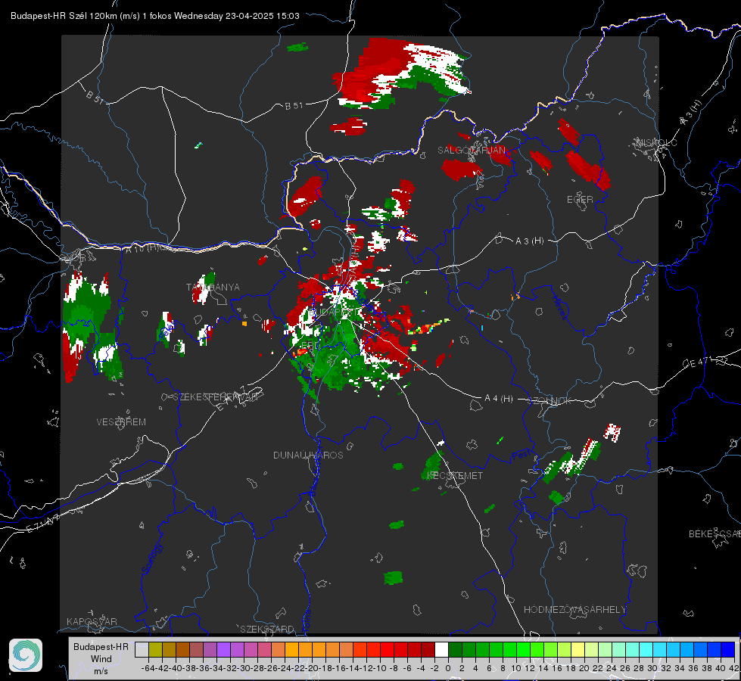Viewport: 741px width, 681px height.
Task: Click the '42' tick label on legend
Action: coord(734,668)
